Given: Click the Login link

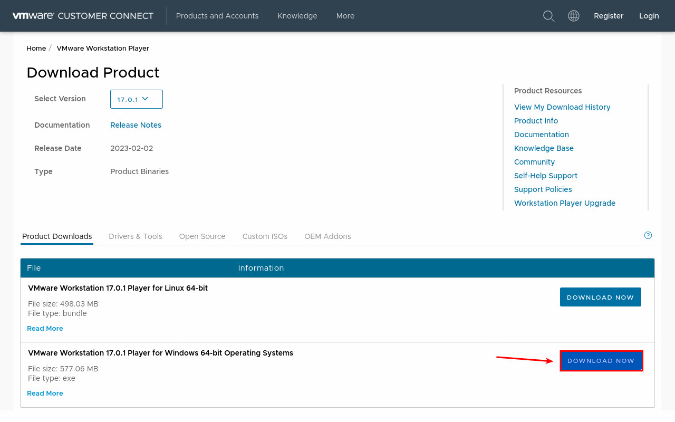Looking at the screenshot, I should [649, 16].
